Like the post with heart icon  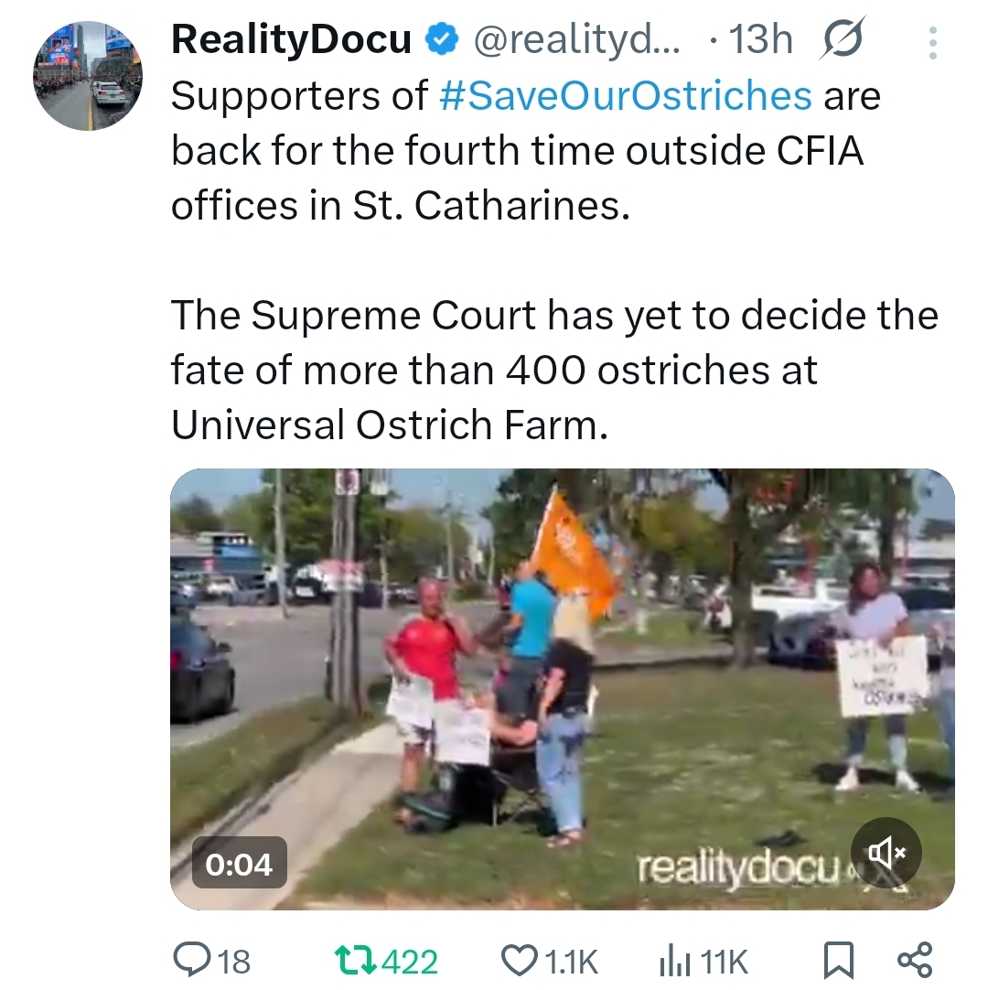click(x=519, y=960)
